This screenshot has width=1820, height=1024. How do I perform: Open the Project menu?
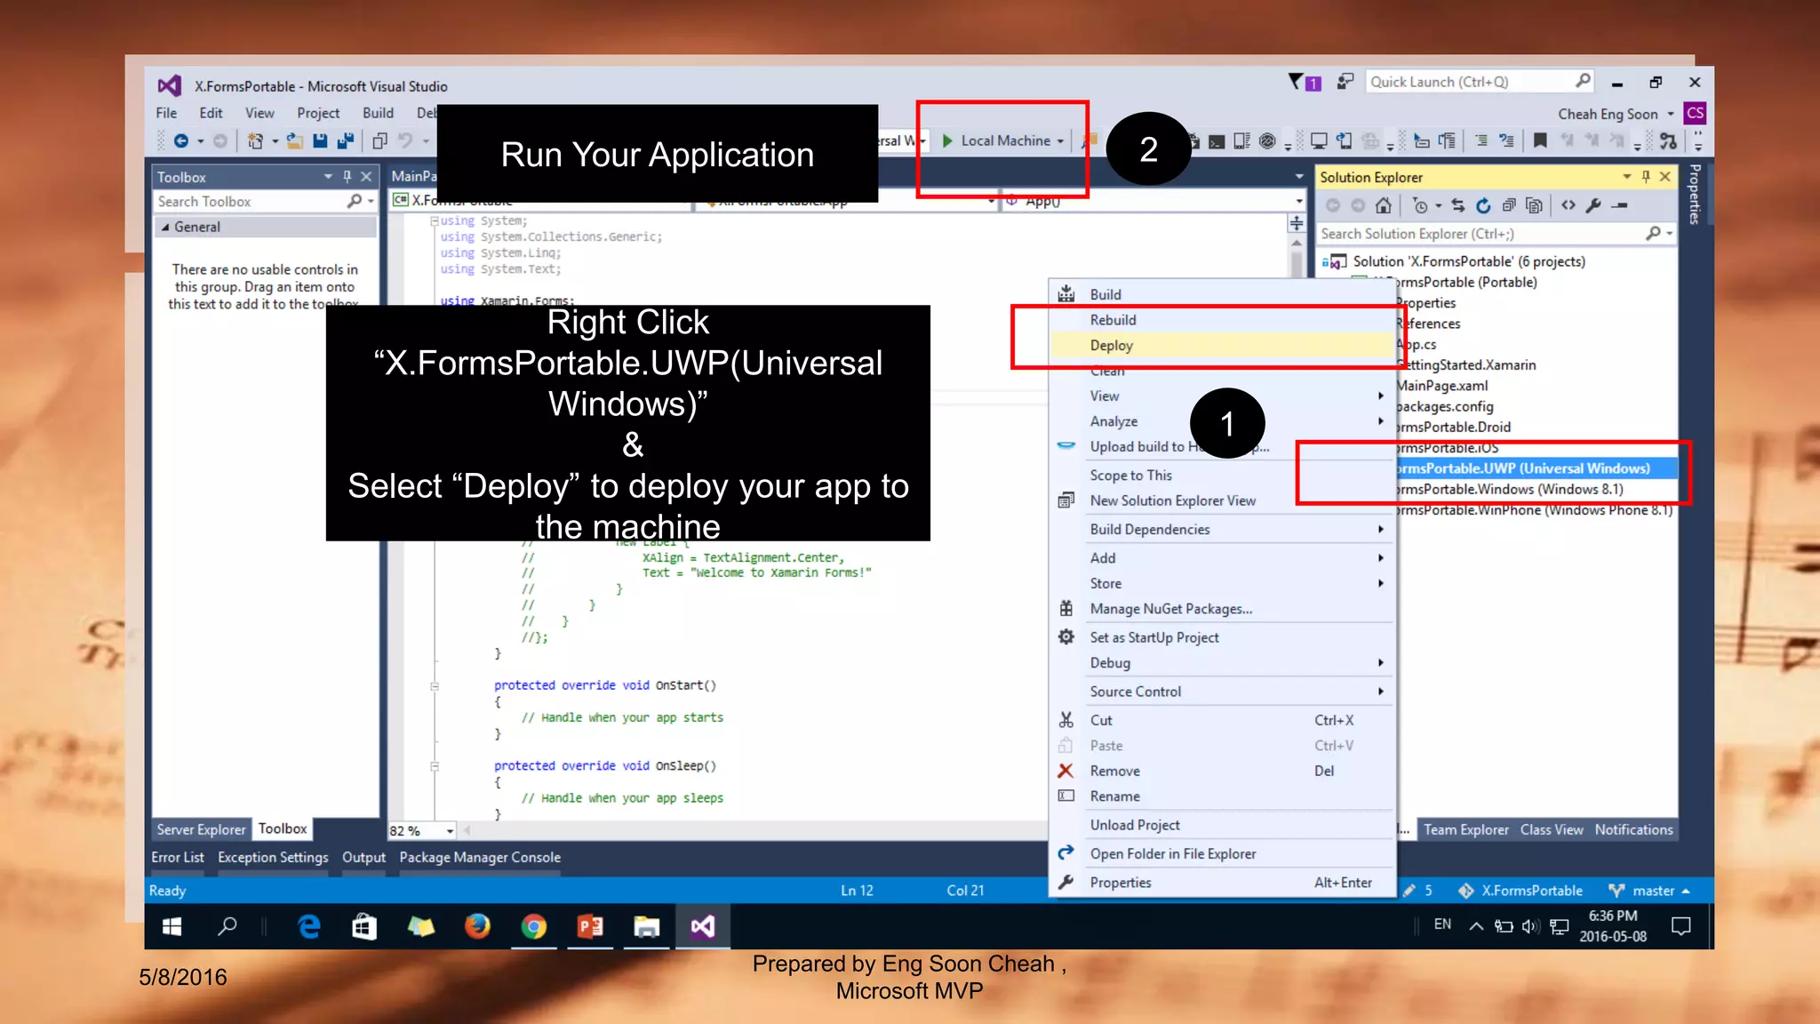tap(318, 113)
